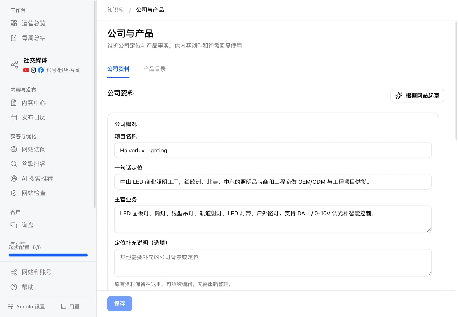This screenshot has height=317, width=458.
Task: Click the 运营总览 grid icon
Action: point(14,23)
